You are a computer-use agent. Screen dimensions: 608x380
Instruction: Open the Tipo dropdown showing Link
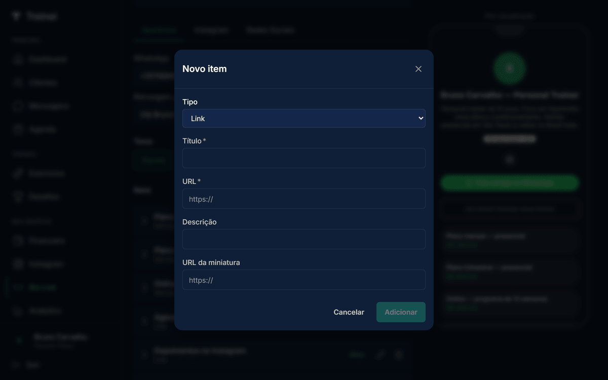click(x=304, y=118)
